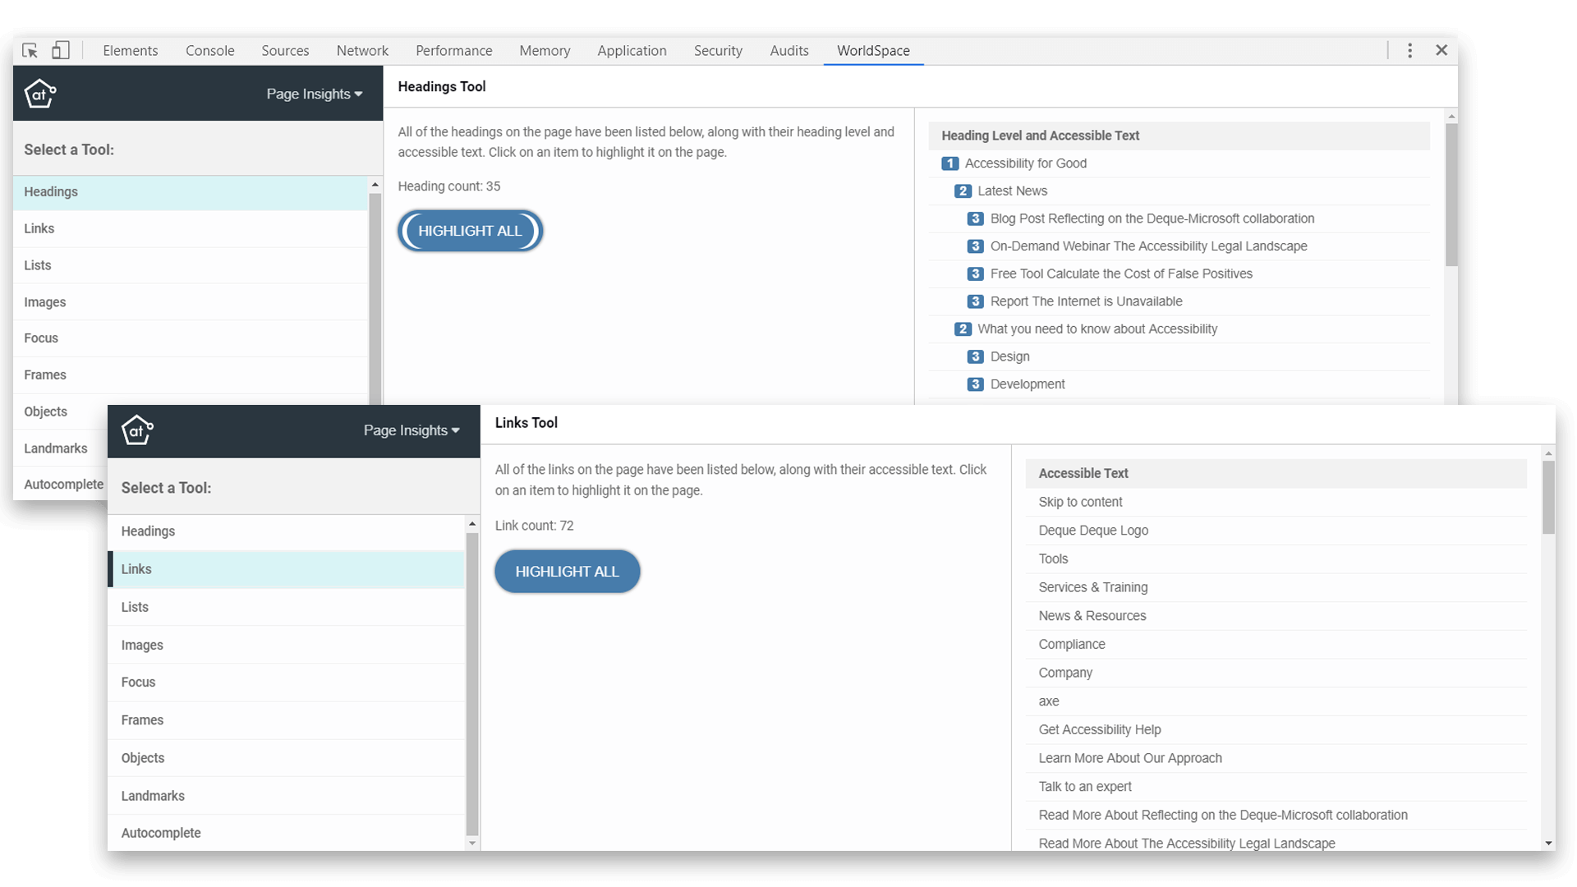Click HIGHLIGHT ALL in the Links Tool
The width and height of the screenshot is (1577, 887).
(567, 572)
